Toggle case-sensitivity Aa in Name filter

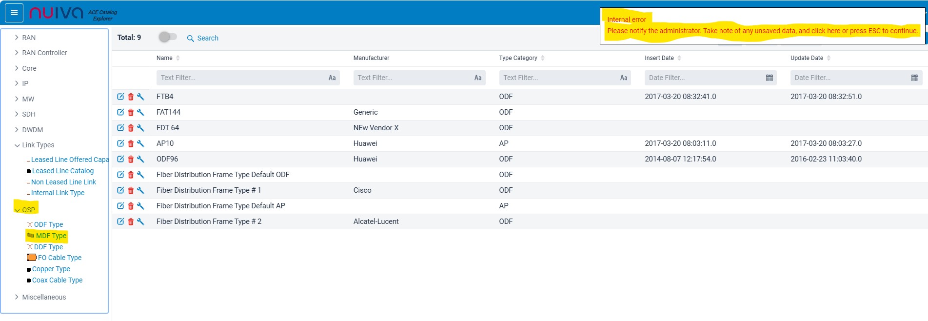pyautogui.click(x=332, y=78)
